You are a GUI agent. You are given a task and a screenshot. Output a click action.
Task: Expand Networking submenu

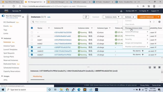[x=136, y=36]
